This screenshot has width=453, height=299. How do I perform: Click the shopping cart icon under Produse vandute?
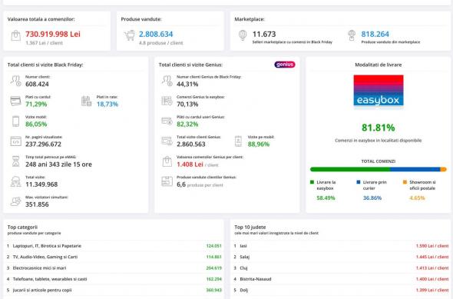(x=130, y=35)
